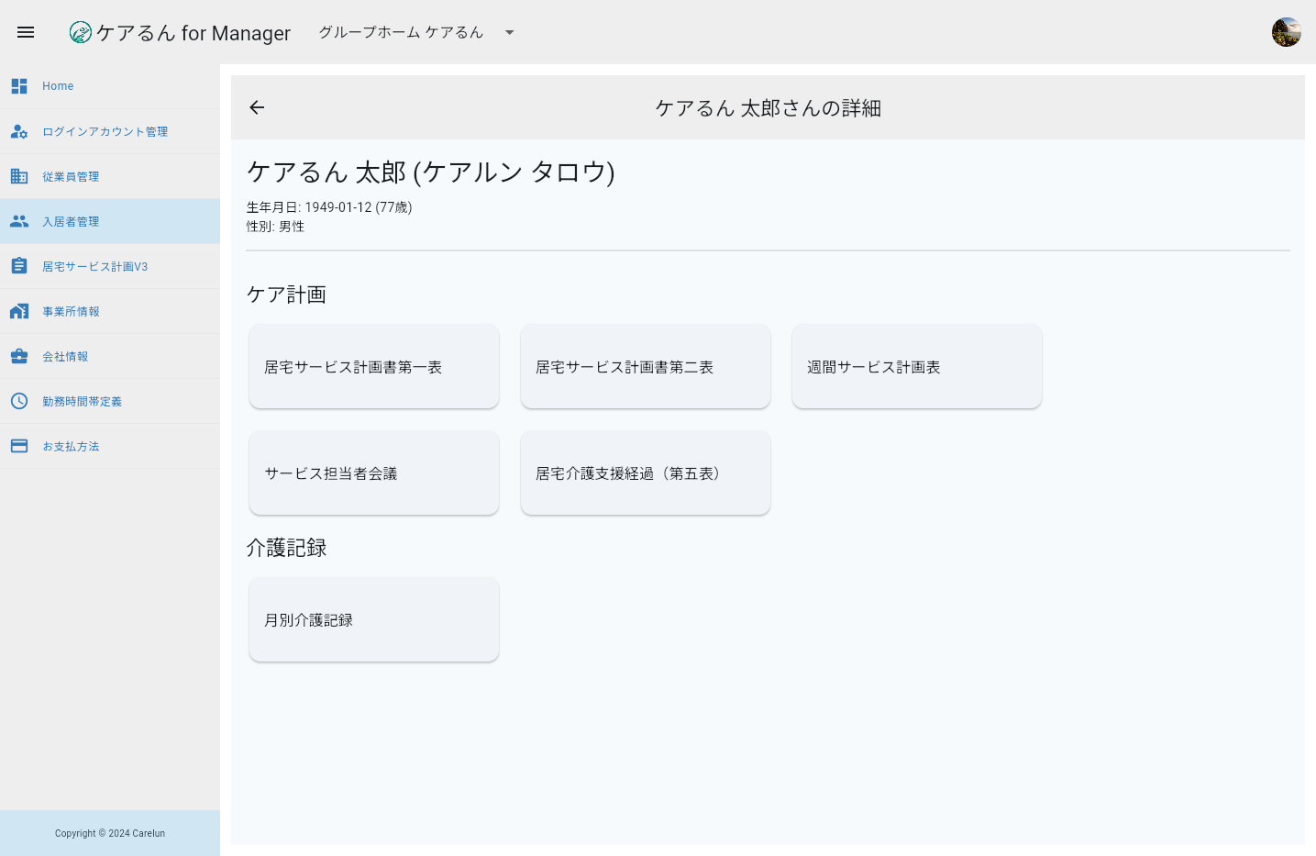Open 居宅サービス計画書第一表

coord(373,366)
